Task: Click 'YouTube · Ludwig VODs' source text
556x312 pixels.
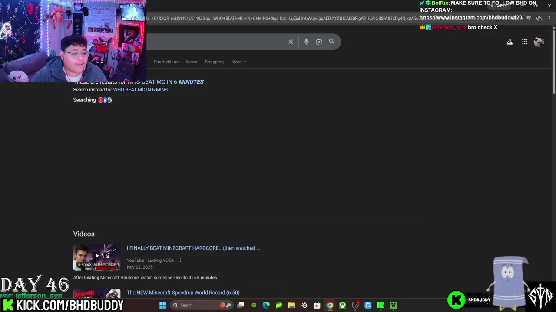Action: tap(150, 260)
